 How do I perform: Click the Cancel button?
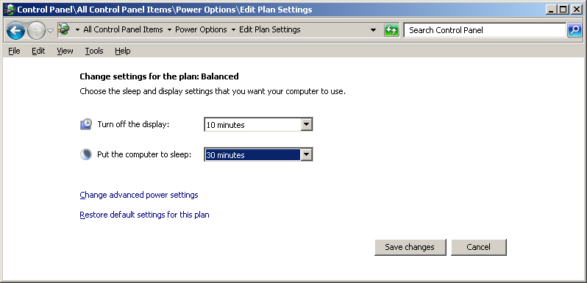pos(478,247)
